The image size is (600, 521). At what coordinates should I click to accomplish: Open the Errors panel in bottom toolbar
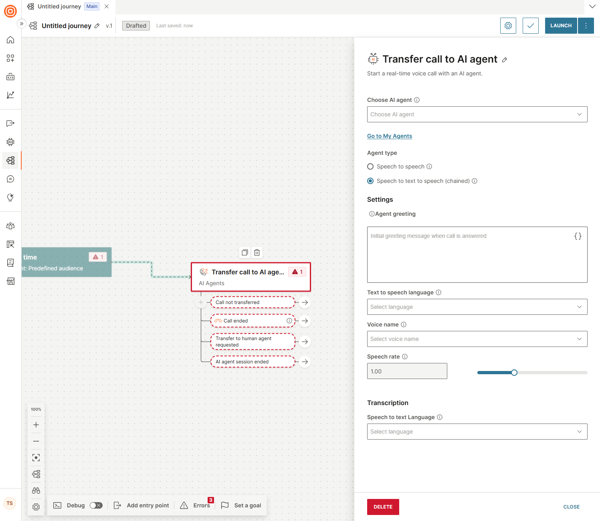pyautogui.click(x=196, y=505)
